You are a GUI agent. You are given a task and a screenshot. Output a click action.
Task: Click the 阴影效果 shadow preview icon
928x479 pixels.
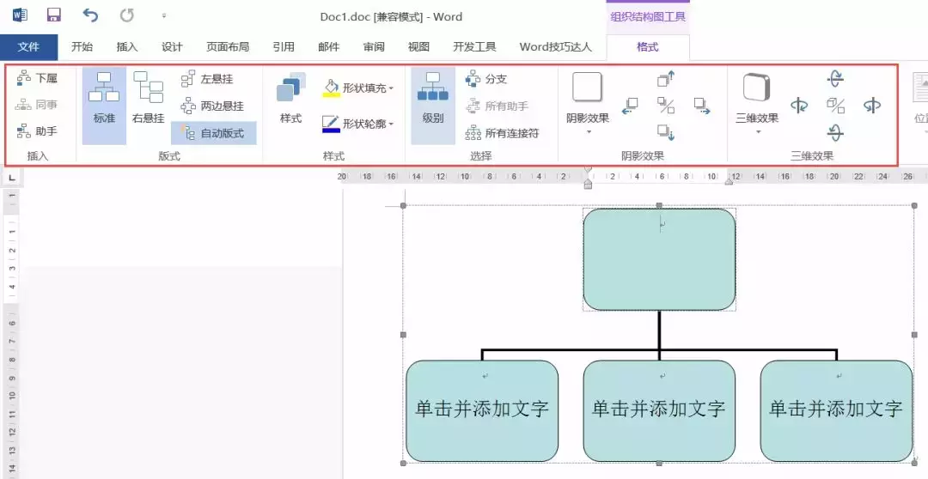click(x=587, y=88)
